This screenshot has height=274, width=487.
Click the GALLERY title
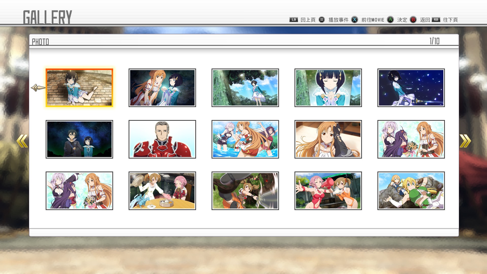point(48,17)
